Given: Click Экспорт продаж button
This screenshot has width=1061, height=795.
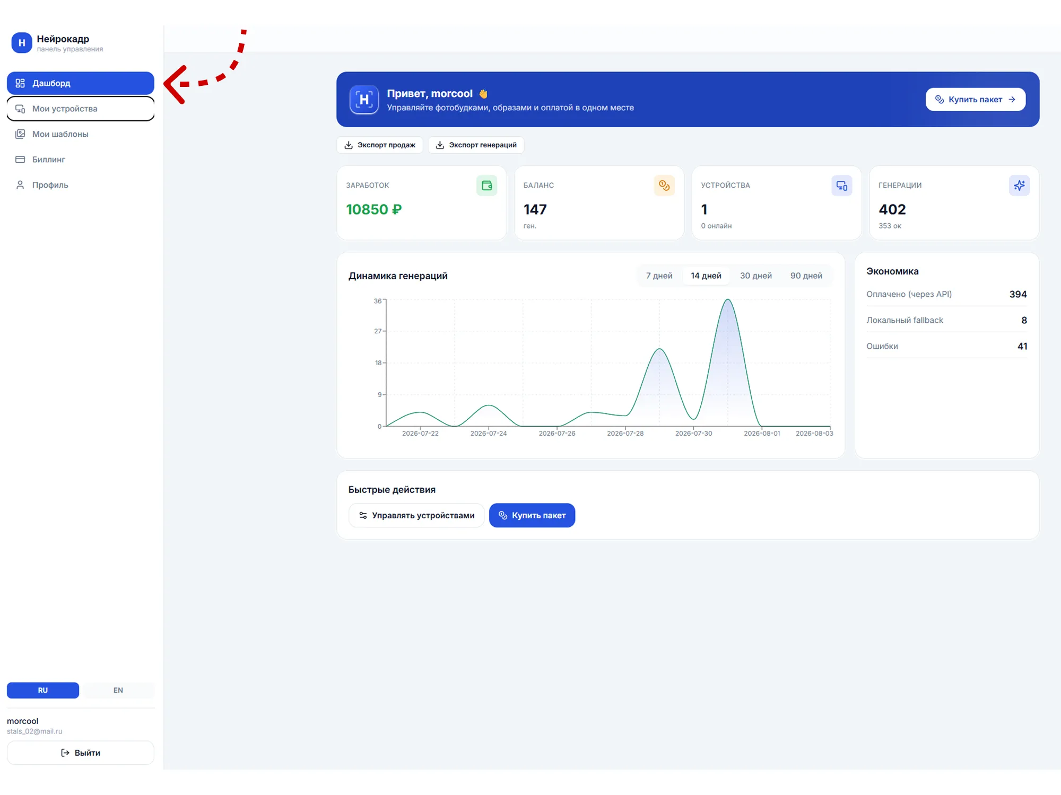Looking at the screenshot, I should 380,145.
